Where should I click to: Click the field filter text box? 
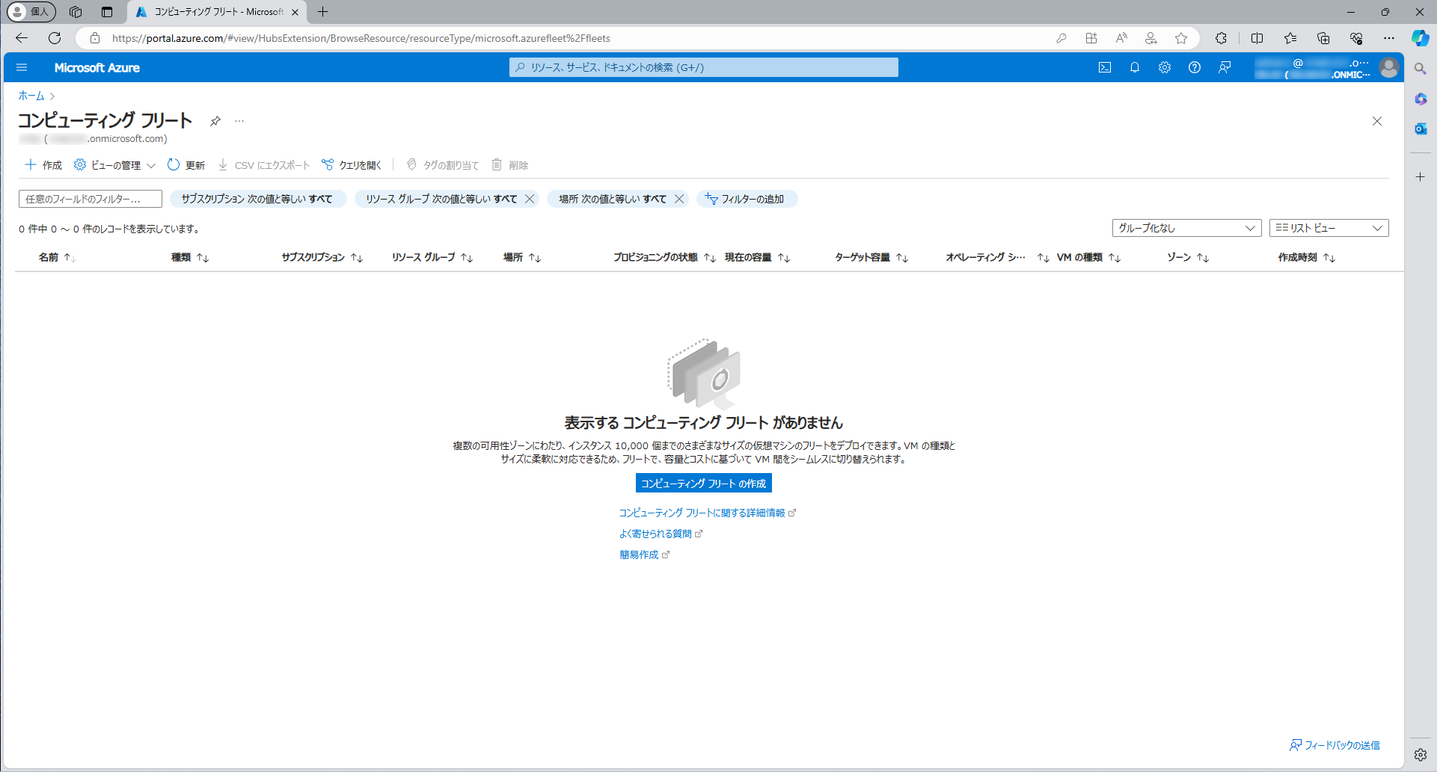pos(91,199)
